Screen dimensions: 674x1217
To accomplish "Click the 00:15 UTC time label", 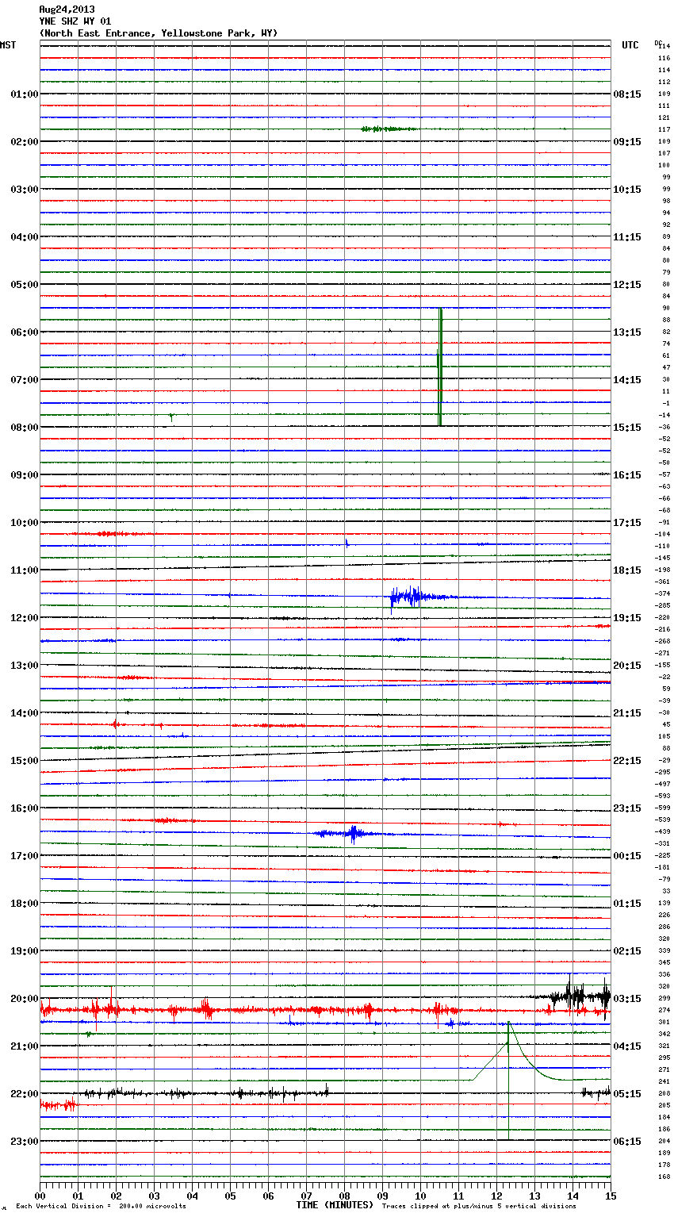I will click(x=627, y=856).
